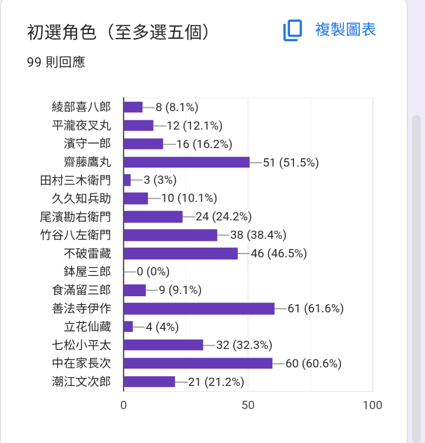Screen dimensions: 425x443
Task: Click the scrollbar on the right edge
Action: [416, 278]
